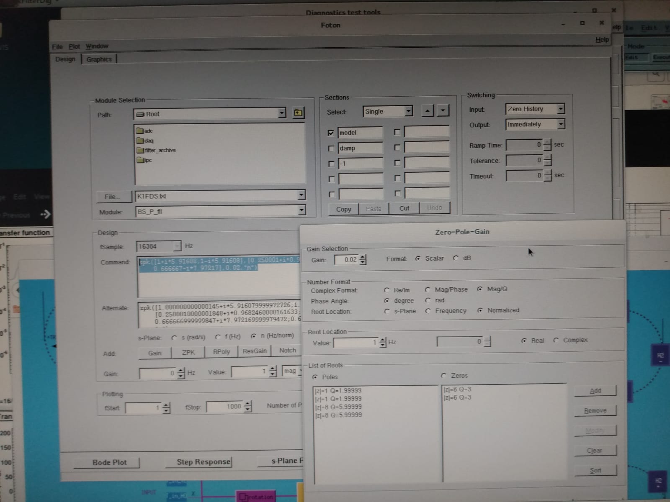This screenshot has height=502, width=670.
Task: Select dB gain format
Action: coord(456,258)
